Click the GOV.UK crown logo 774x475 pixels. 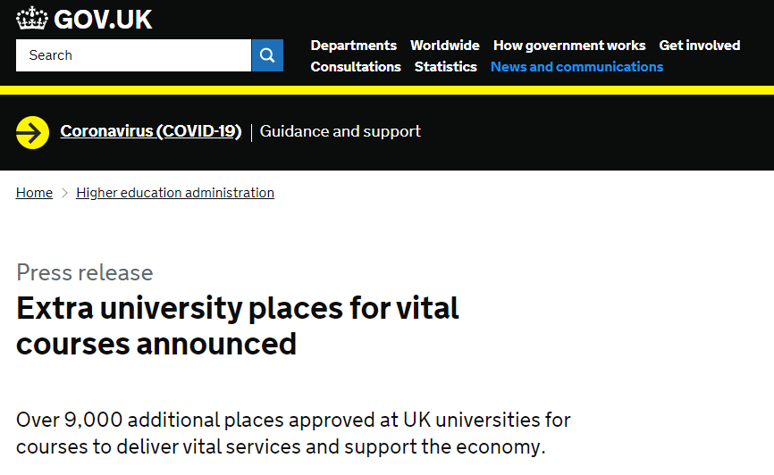coord(32,19)
